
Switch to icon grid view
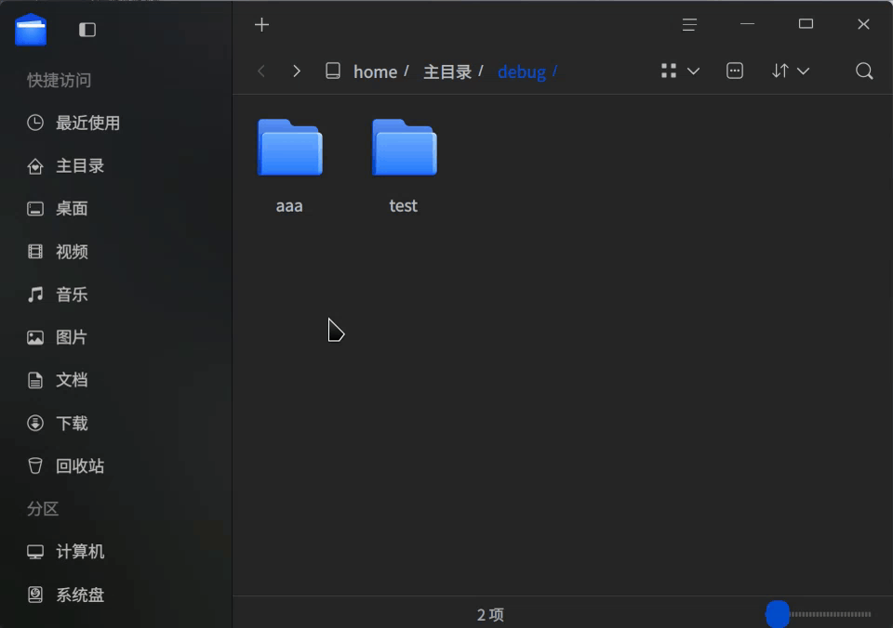(x=669, y=71)
